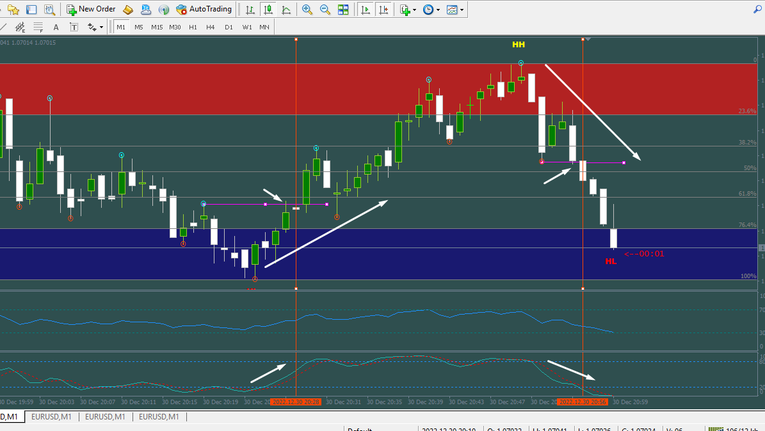Select the M5 timeframe
Image resolution: width=765 pixels, height=431 pixels.
pos(139,27)
